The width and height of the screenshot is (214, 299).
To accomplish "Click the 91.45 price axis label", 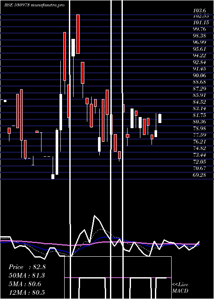I will pyautogui.click(x=199, y=69).
